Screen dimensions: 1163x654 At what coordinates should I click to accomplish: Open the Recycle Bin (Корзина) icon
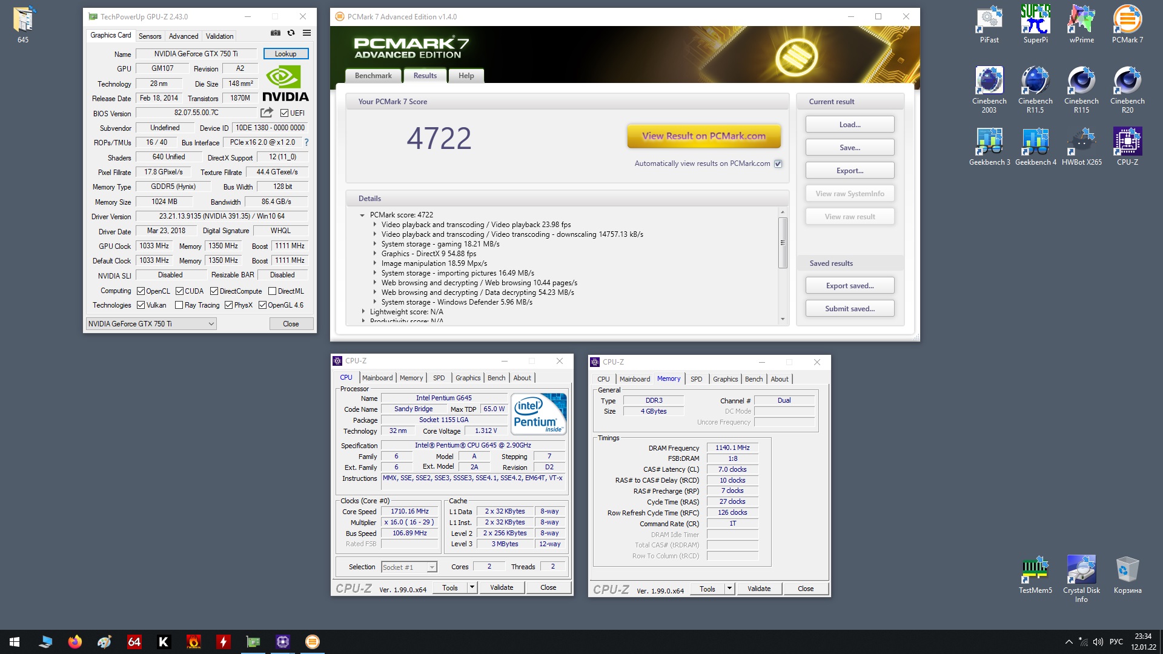[1127, 574]
